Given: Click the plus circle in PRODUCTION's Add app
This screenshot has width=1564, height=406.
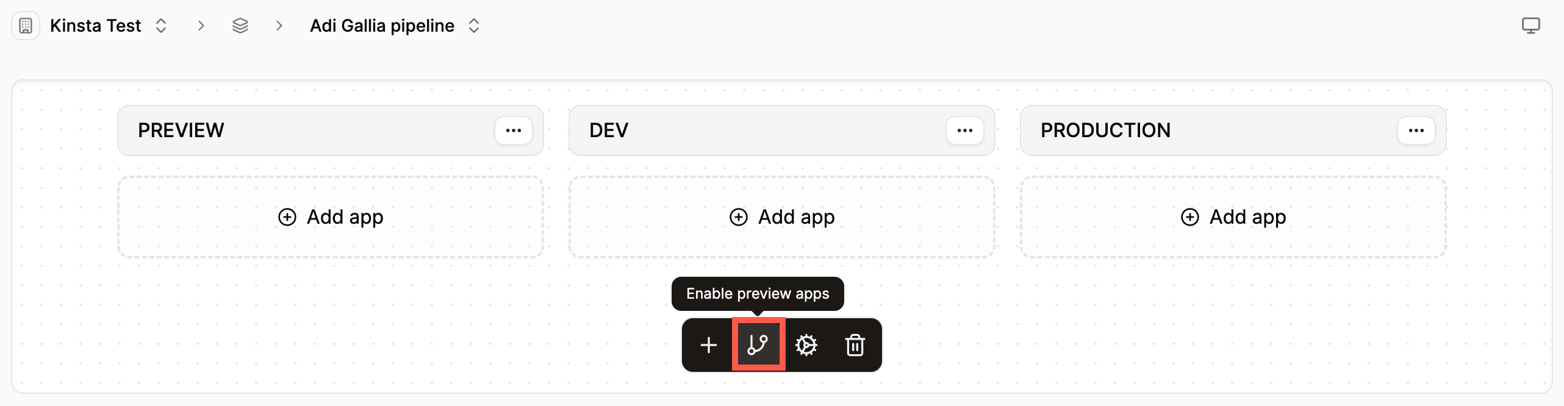Looking at the screenshot, I should 1189,217.
